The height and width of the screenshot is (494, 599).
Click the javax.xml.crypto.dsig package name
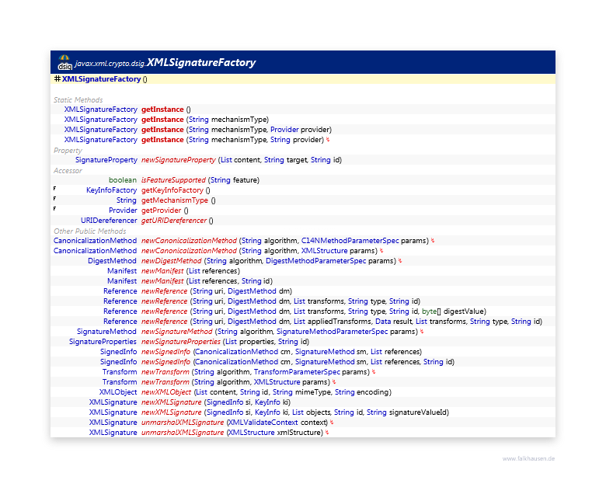point(110,64)
